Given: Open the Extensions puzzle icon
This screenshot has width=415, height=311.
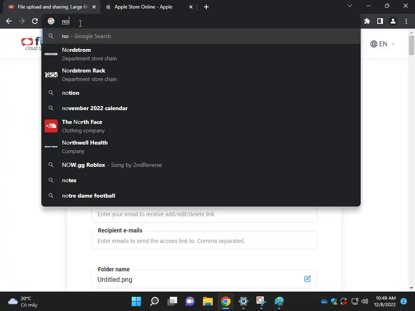Looking at the screenshot, I should (367, 21).
